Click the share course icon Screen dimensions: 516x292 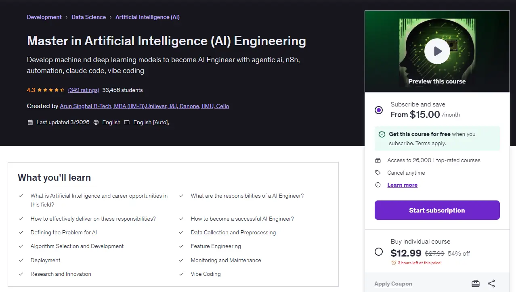click(491, 284)
